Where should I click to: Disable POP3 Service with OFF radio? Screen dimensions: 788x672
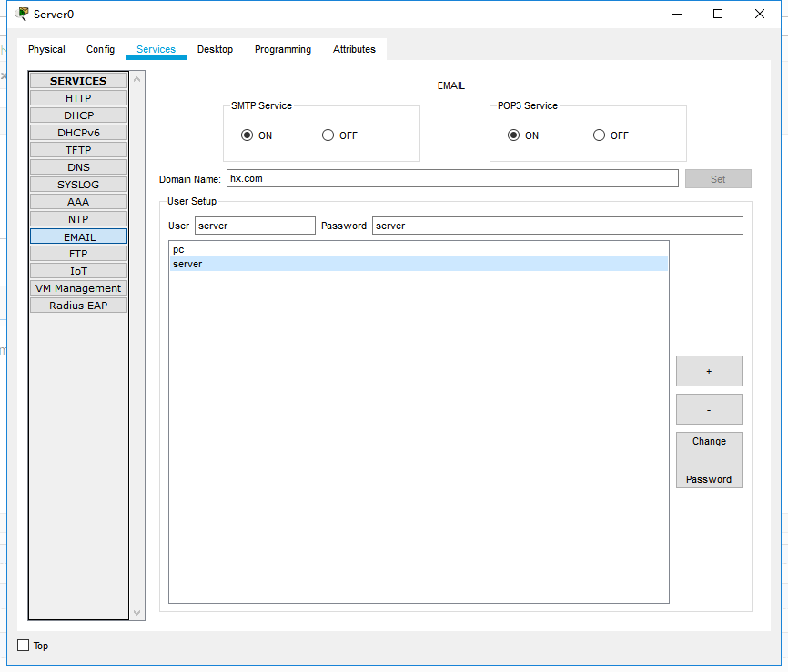599,135
